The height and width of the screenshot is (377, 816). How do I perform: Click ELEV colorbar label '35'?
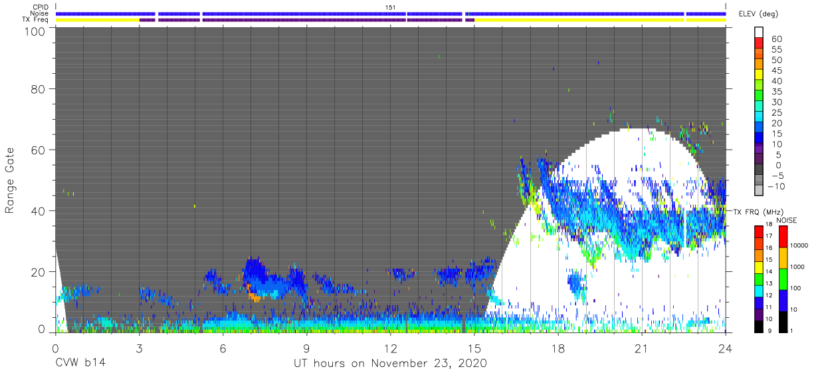pos(776,91)
